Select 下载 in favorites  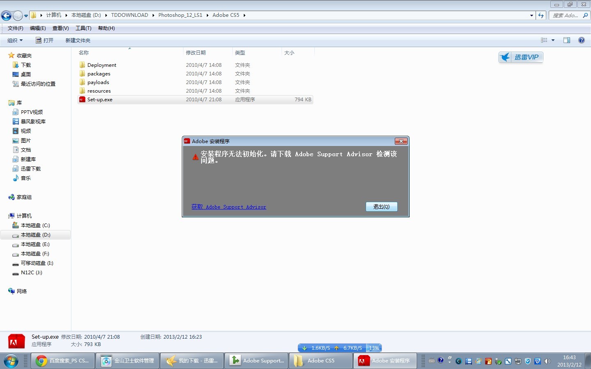pos(26,65)
